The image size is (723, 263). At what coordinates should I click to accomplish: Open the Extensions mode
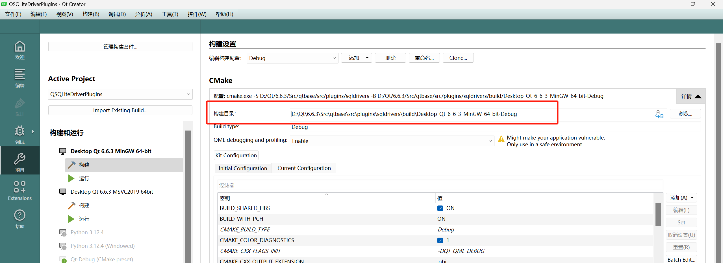pos(20,191)
